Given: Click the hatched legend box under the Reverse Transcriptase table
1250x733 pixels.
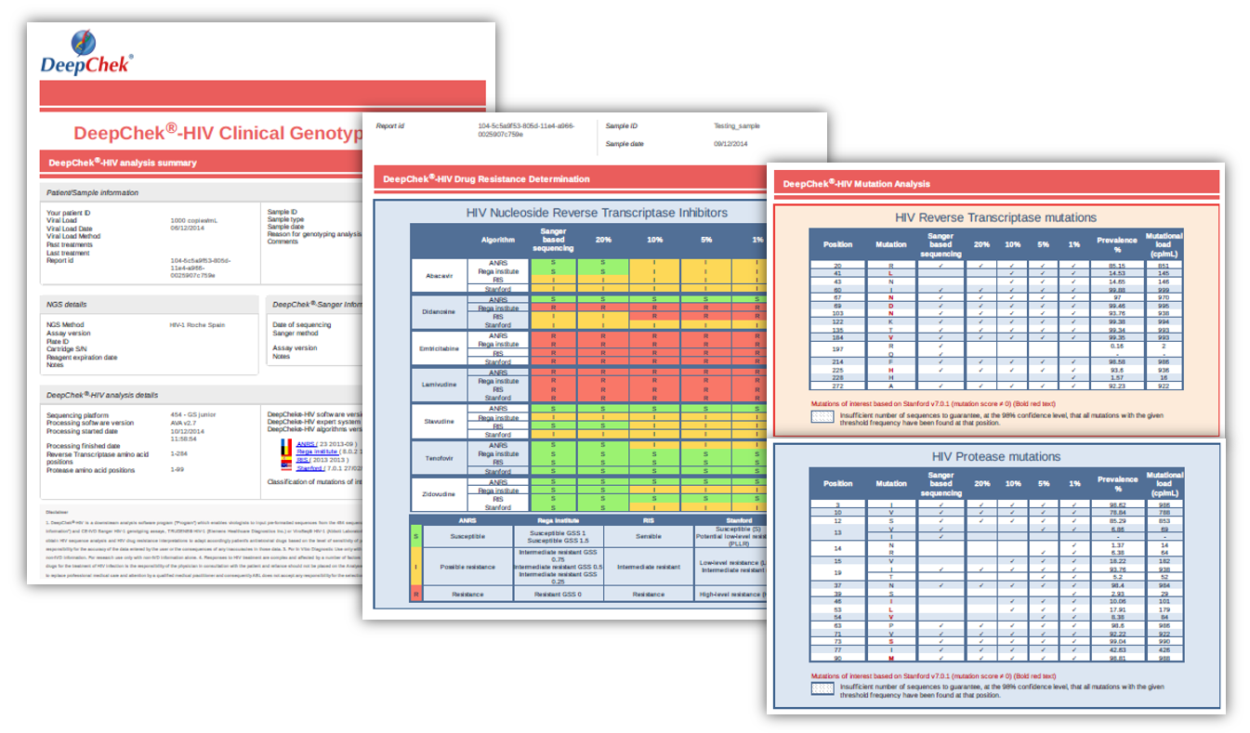Looking at the screenshot, I should point(823,417).
